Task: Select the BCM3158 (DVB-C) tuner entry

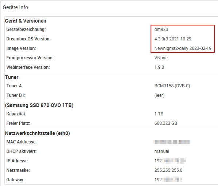Action: click(x=172, y=86)
